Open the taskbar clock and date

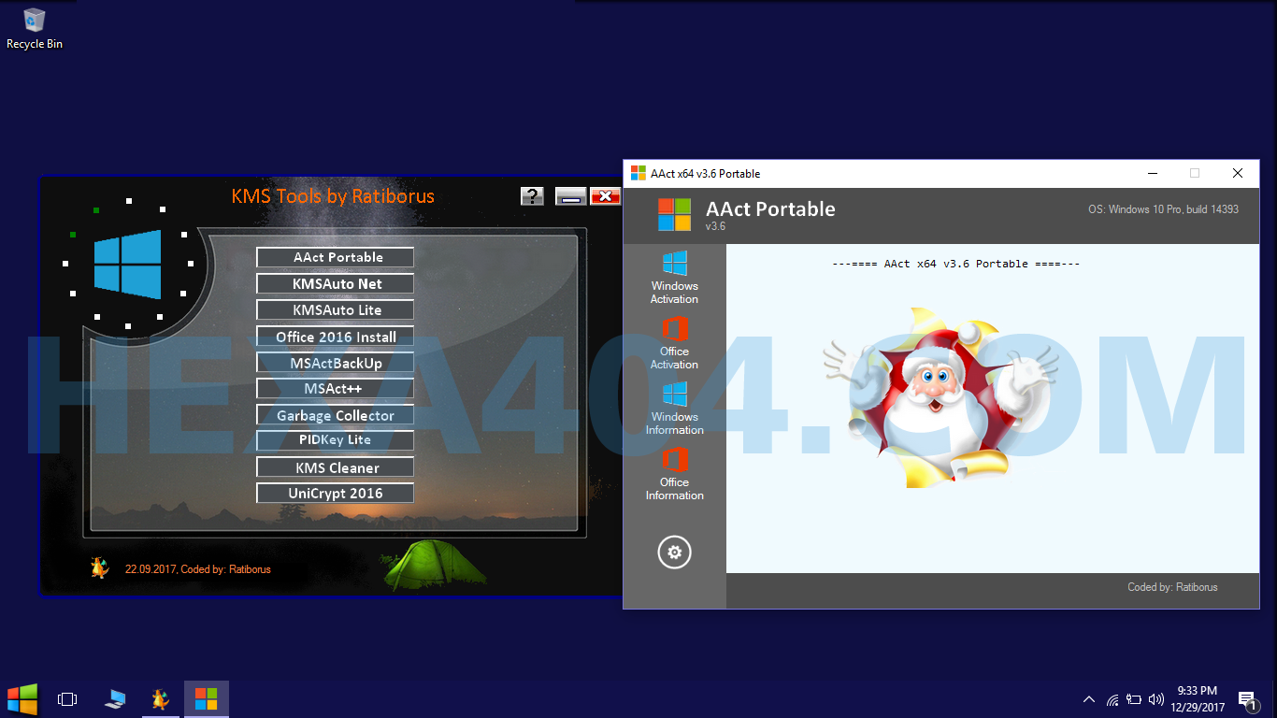(x=1198, y=698)
